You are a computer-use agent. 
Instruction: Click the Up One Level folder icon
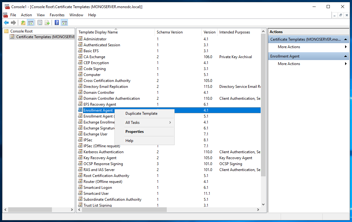click(x=23, y=23)
